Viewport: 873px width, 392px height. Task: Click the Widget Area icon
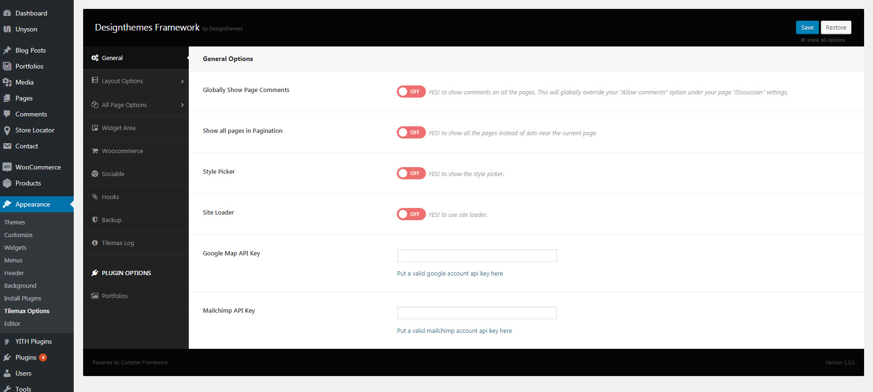click(x=95, y=128)
